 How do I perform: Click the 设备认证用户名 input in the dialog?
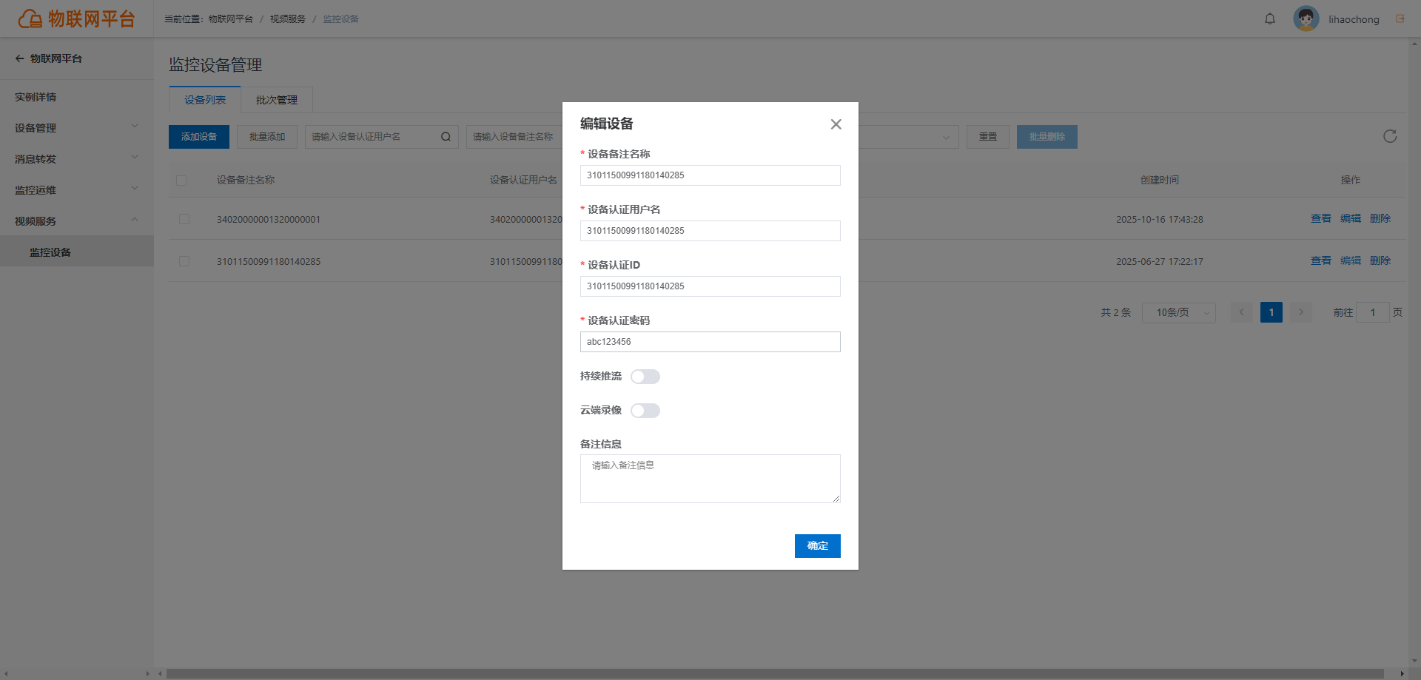coord(710,231)
